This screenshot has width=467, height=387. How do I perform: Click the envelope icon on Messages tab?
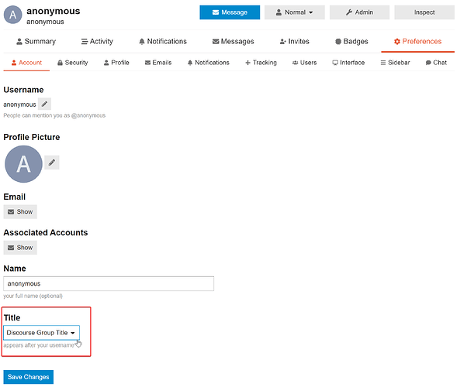click(216, 42)
